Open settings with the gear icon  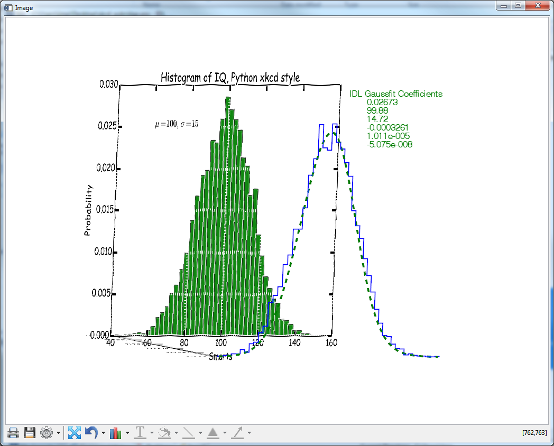point(47,433)
